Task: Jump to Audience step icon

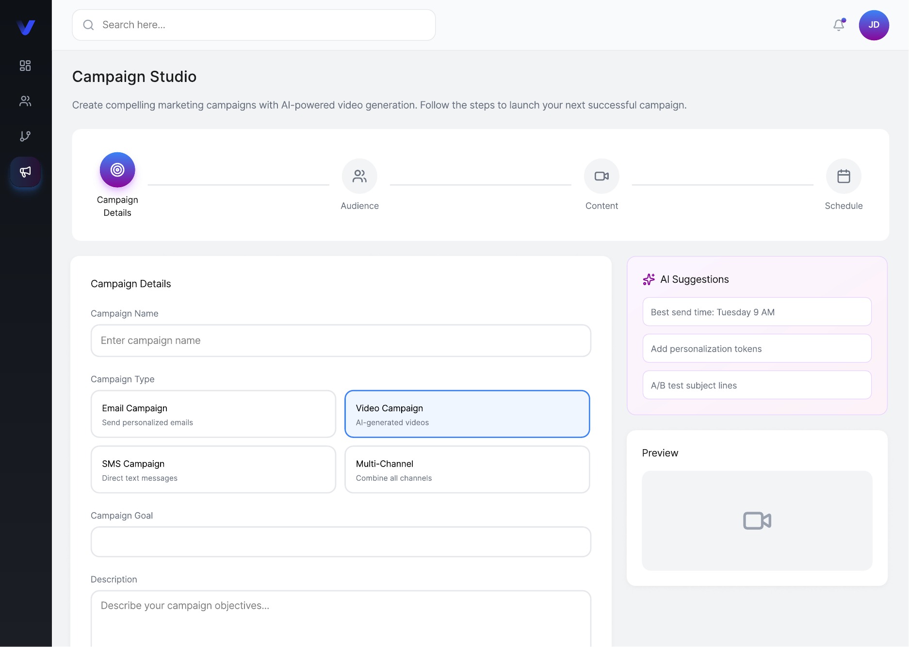Action: 359,176
